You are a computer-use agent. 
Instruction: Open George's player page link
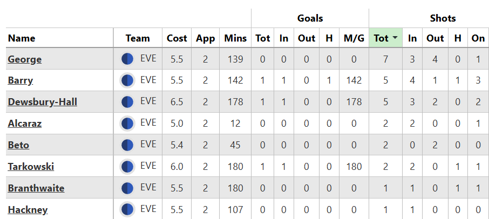tap(25, 59)
